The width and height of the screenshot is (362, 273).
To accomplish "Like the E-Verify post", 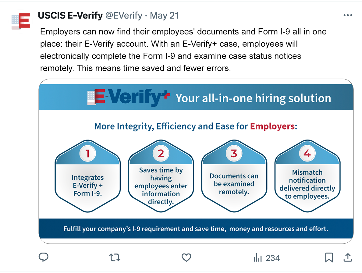I will pos(186,258).
